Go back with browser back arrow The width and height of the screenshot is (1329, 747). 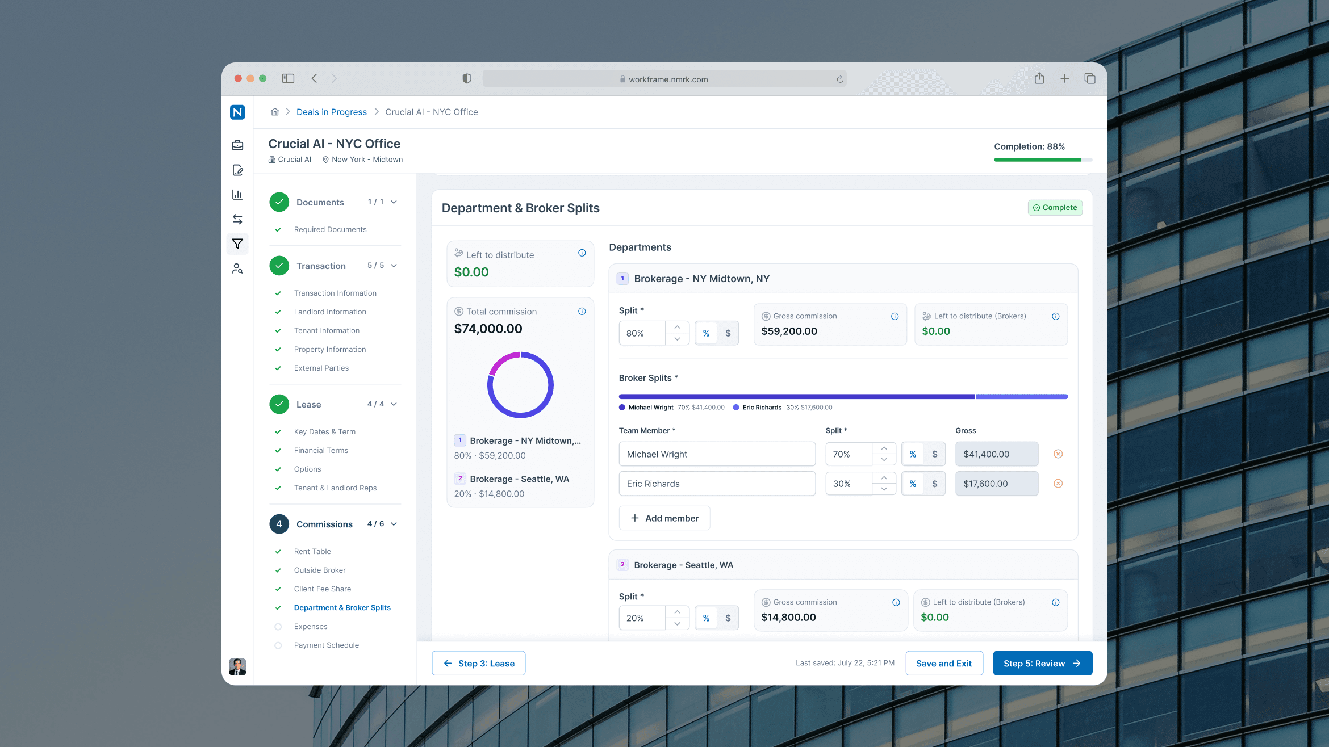pyautogui.click(x=314, y=78)
